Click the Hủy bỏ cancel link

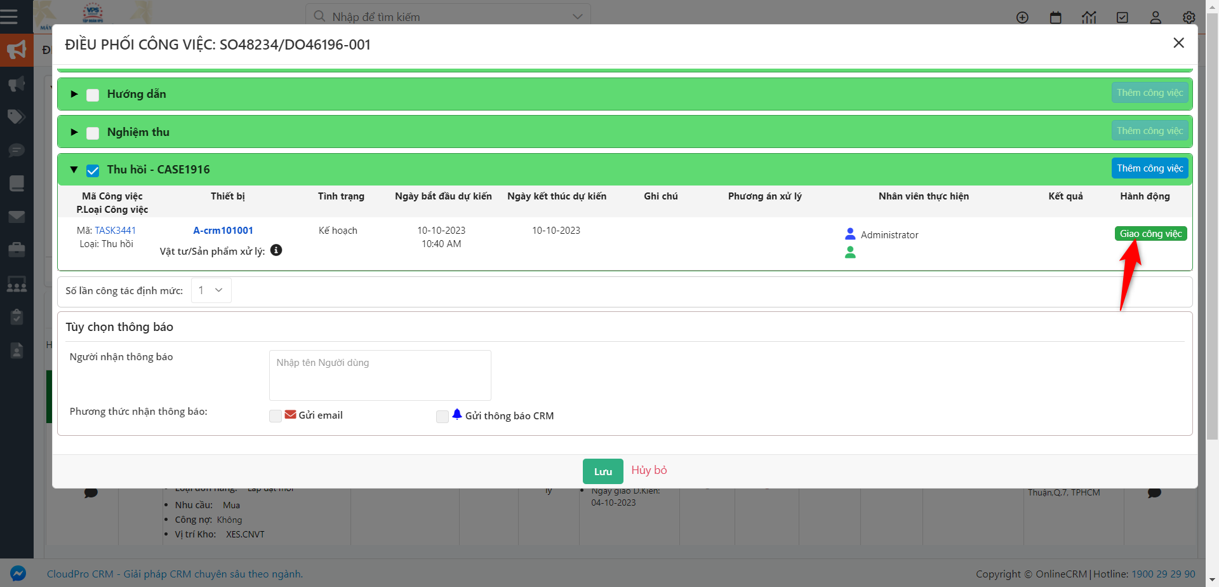click(649, 470)
